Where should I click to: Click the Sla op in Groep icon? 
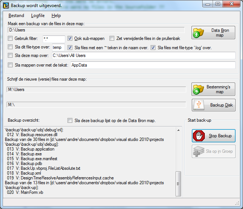click(199, 151)
